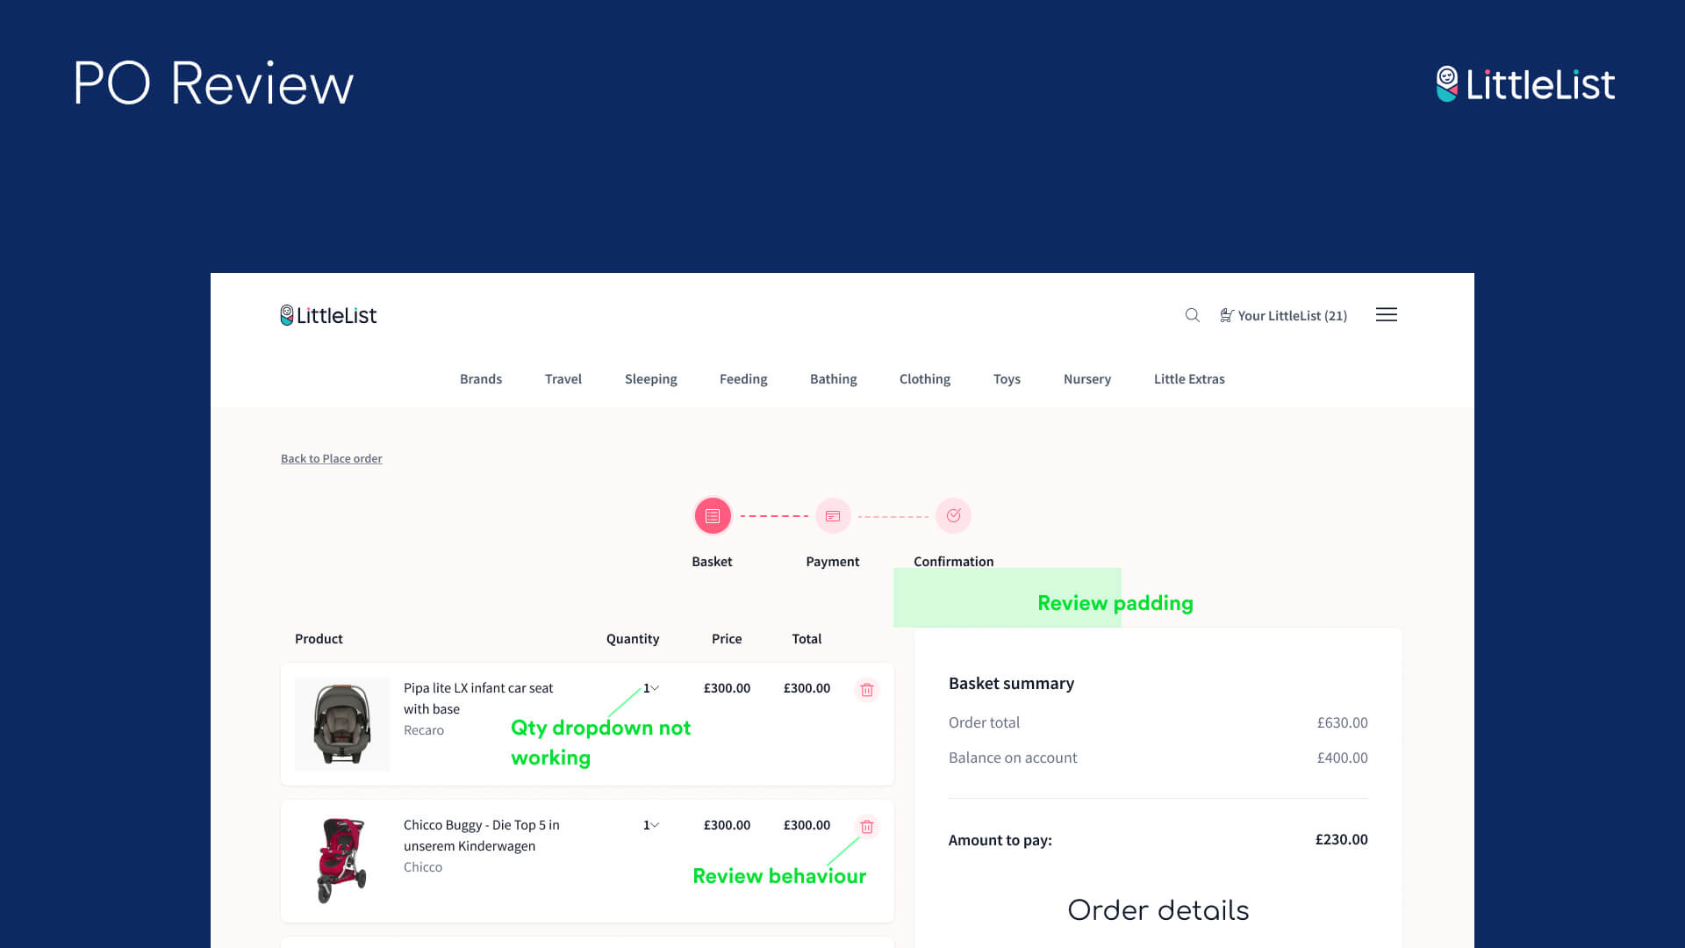Open the Bathing category
1685x948 pixels.
tap(834, 379)
